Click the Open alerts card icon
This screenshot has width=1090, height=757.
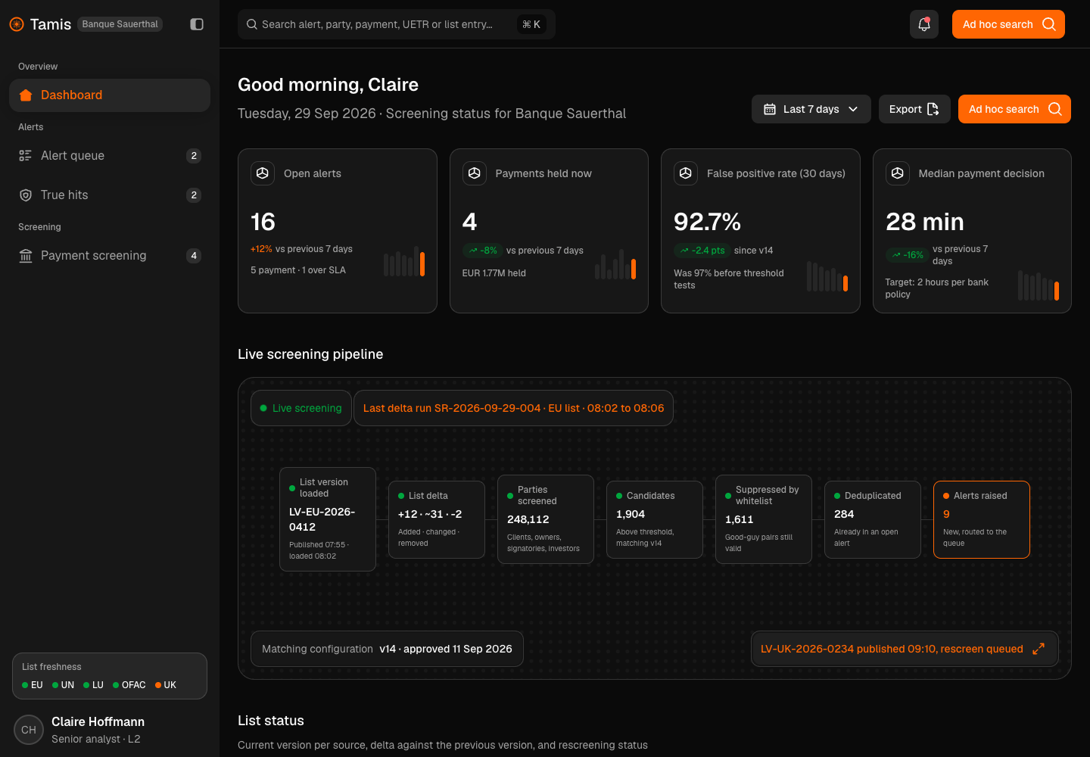coord(263,173)
